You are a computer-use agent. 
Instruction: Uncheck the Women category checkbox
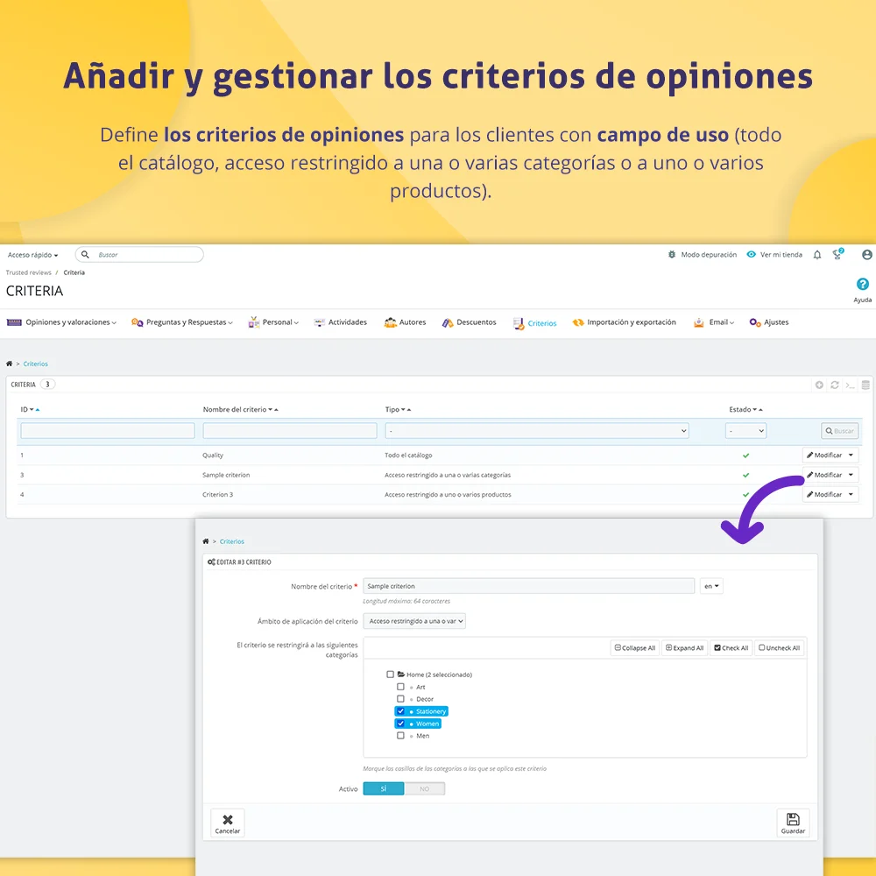[400, 724]
